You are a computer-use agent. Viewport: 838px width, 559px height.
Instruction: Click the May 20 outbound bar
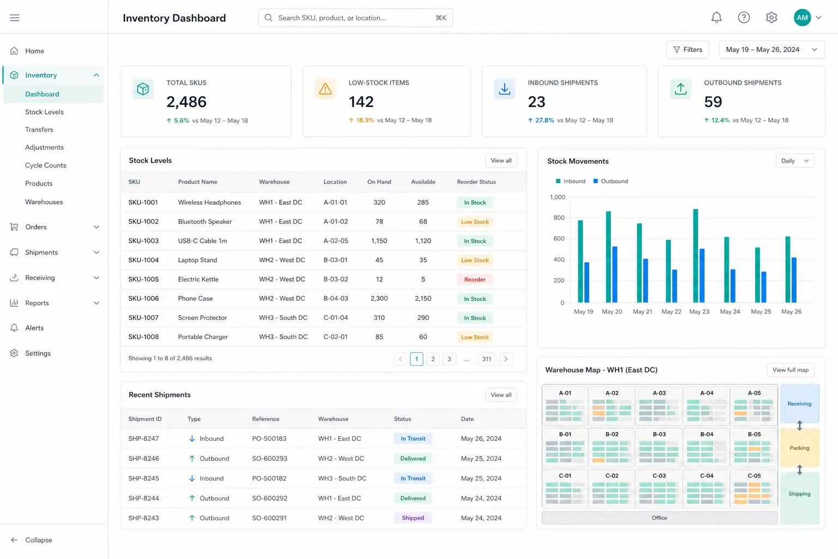[x=615, y=275]
